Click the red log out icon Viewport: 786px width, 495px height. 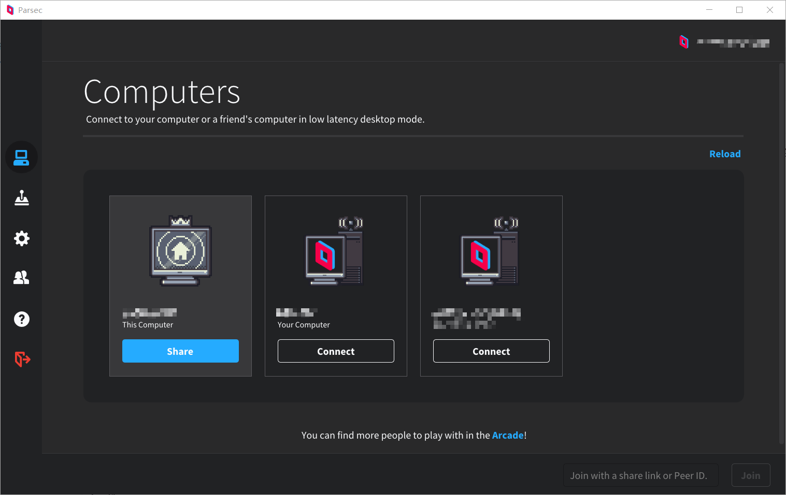click(22, 358)
